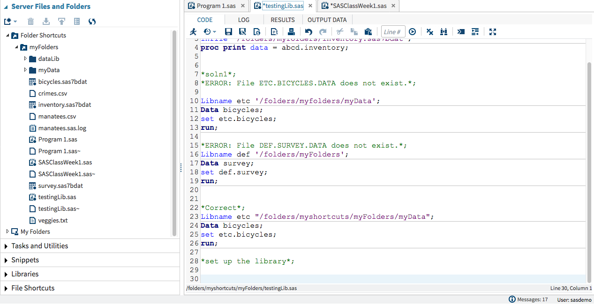Screen dimensions: 594x305
Task: Click the Run (running man) icon
Action: pos(193,32)
